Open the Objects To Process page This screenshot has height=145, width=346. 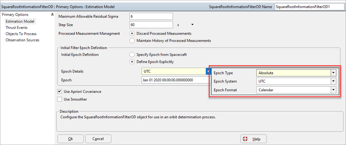(x=21, y=34)
